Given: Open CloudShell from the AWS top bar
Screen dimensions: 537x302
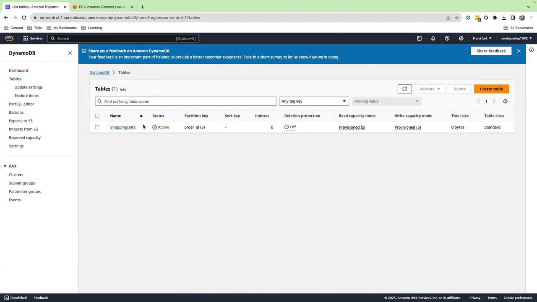Looking at the screenshot, I should pyautogui.click(x=419, y=38).
